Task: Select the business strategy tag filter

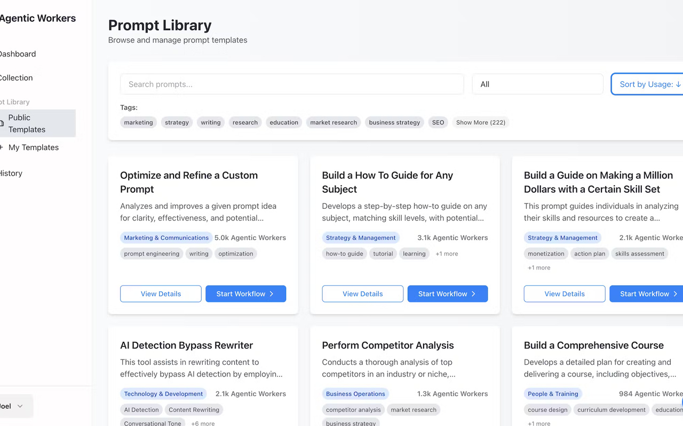Action: 394,122
